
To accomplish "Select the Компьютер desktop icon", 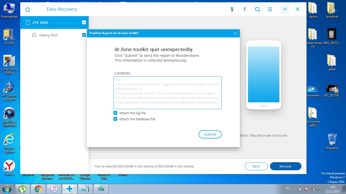I will click(x=9, y=11).
